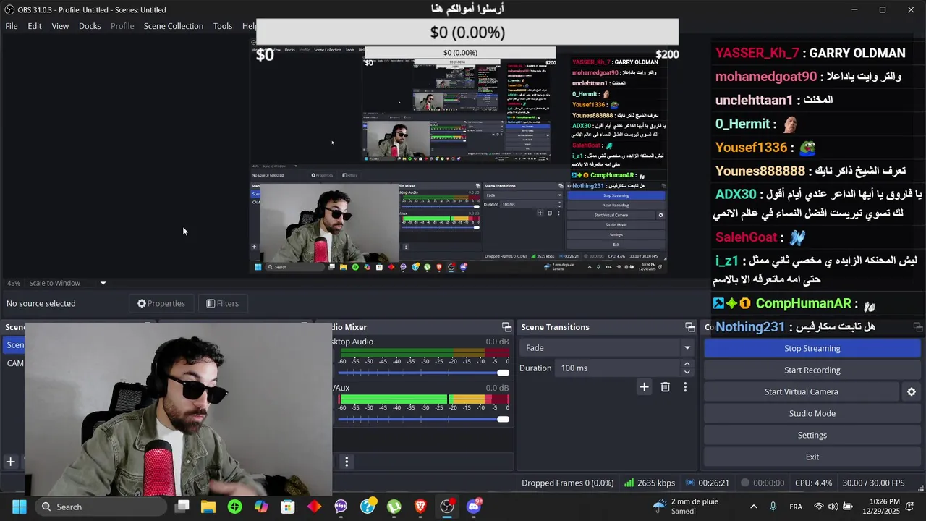Click the 'CPU: 4.4%' status text
926x521 pixels.
pos(813,483)
